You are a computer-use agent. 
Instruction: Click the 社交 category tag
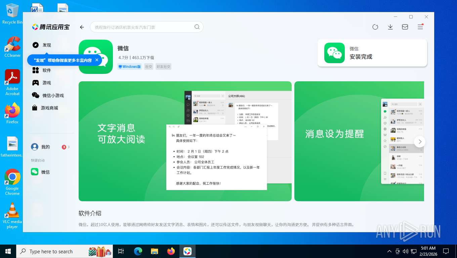click(x=149, y=67)
